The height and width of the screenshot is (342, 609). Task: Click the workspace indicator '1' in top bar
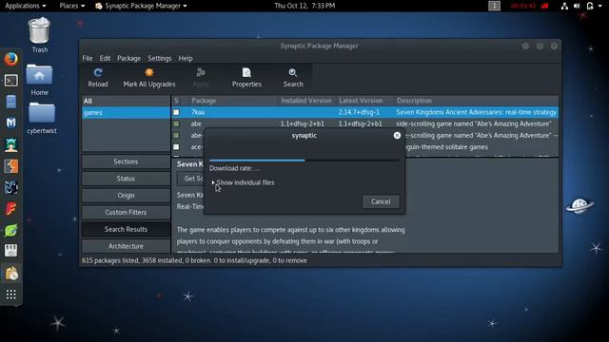coord(494,6)
